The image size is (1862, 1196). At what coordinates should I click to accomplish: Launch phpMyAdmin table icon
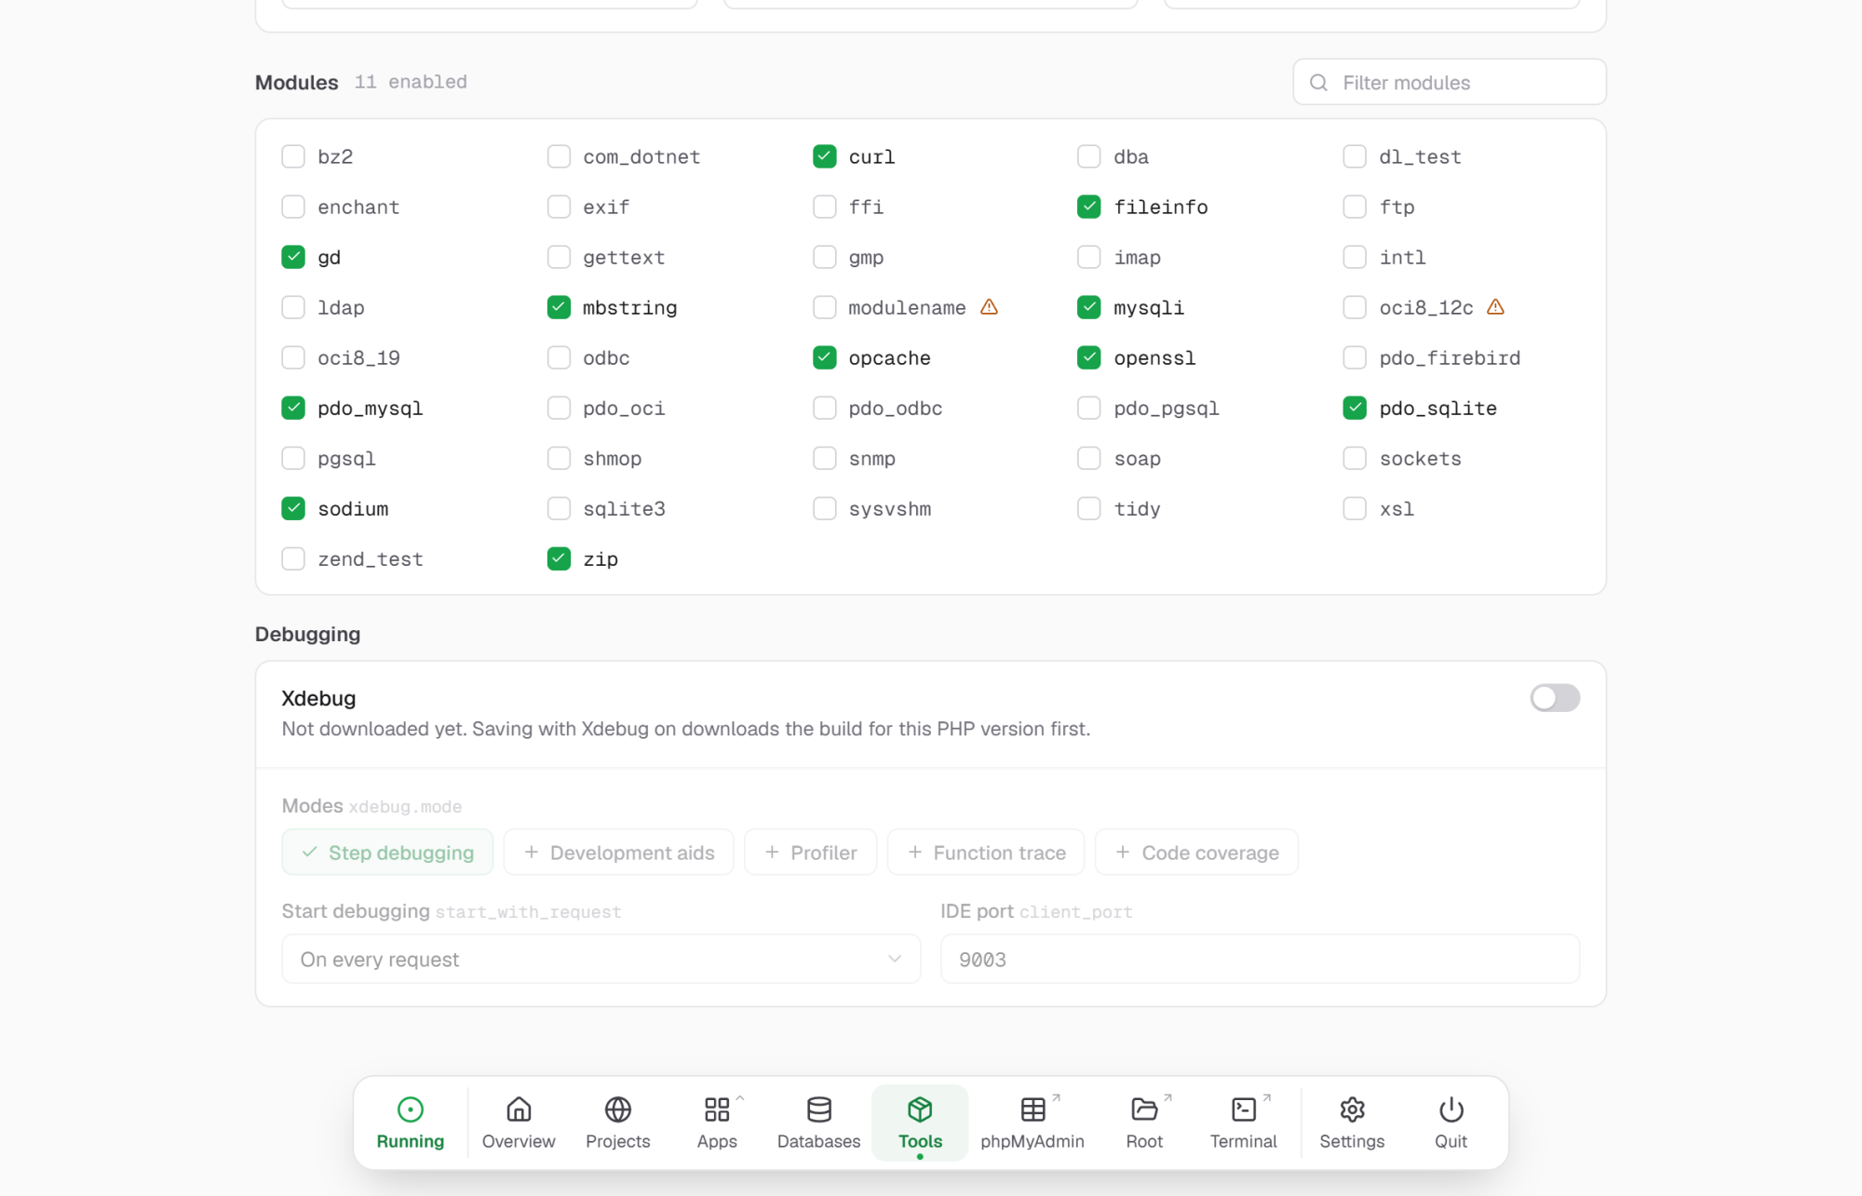point(1032,1109)
